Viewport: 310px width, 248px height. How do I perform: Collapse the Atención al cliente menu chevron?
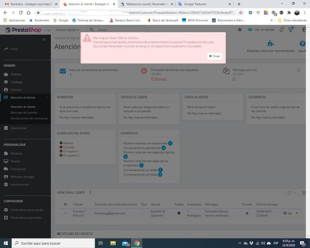(x=47, y=97)
